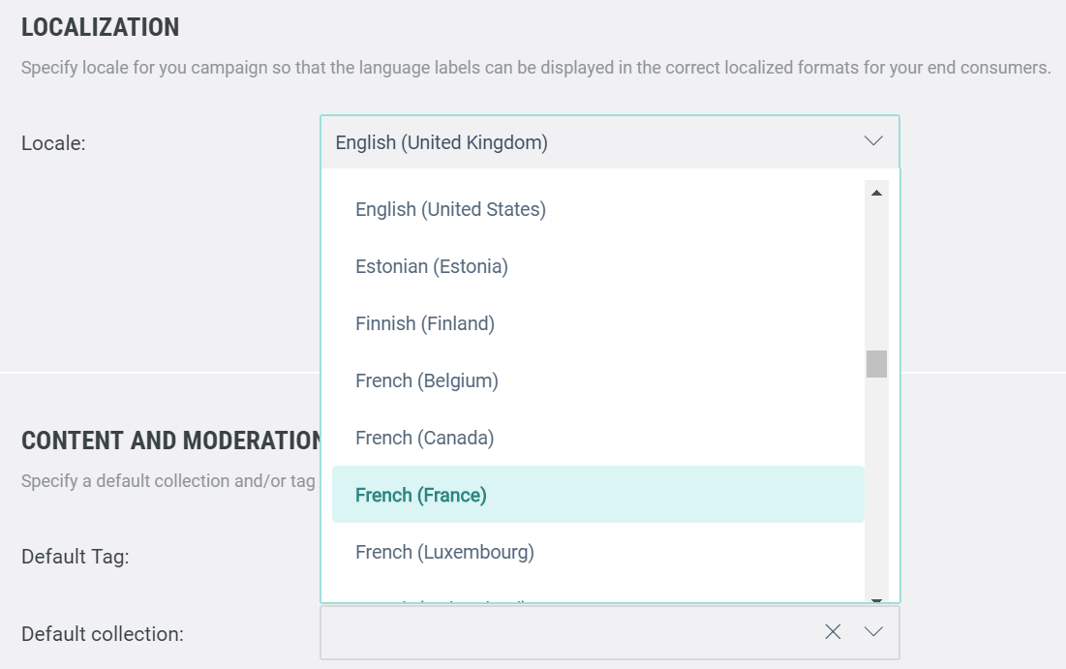
Task: Open the Default collection combo box
Action: tap(571, 632)
